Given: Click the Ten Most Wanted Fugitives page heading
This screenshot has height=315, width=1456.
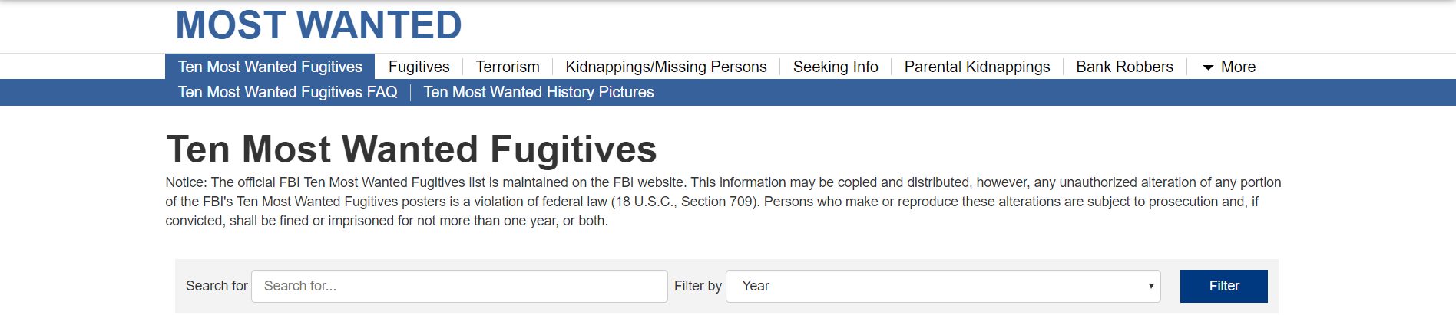Looking at the screenshot, I should [412, 149].
